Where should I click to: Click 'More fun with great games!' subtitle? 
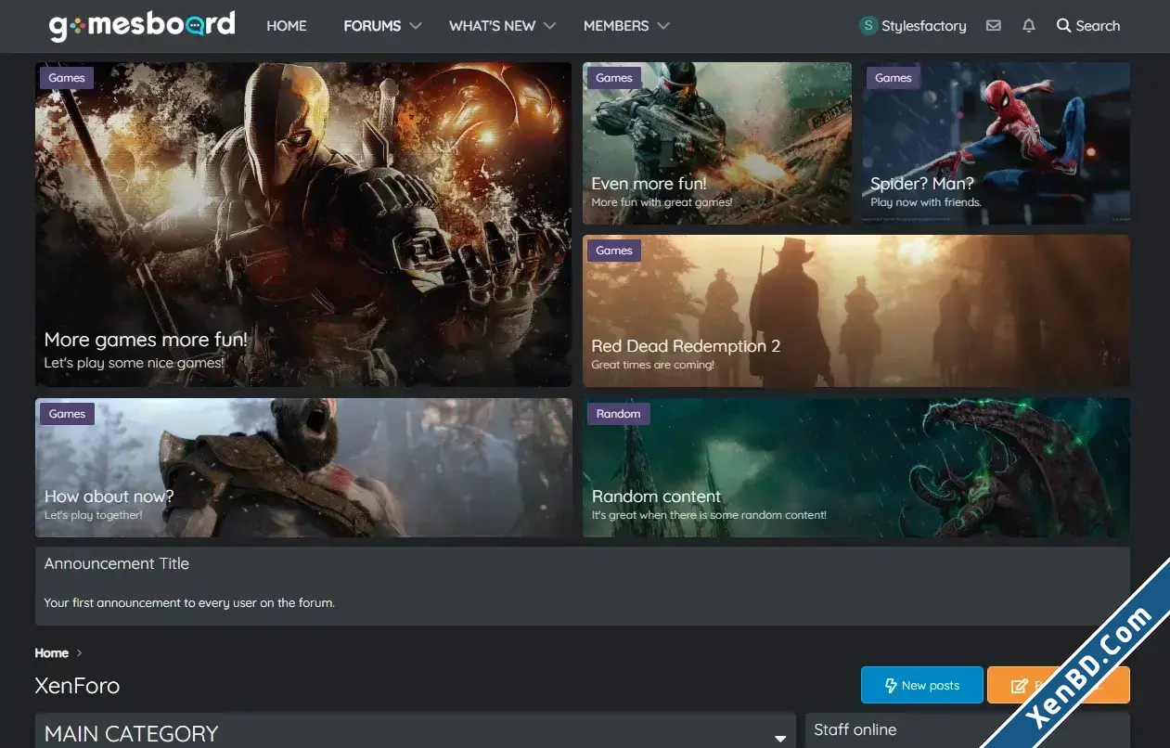[662, 201]
